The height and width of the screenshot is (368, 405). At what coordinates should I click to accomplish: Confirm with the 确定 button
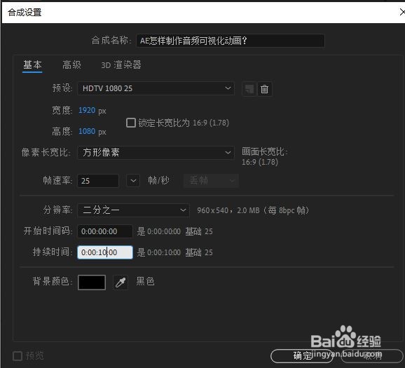302,356
